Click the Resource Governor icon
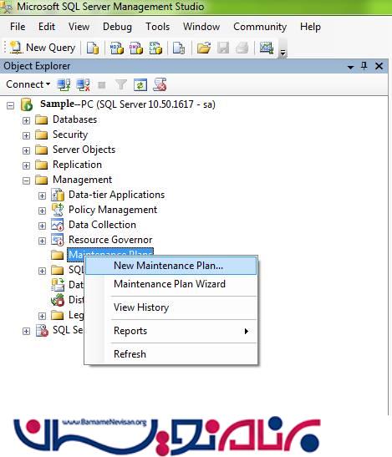Viewport: 392px width, 457px height. 58,240
